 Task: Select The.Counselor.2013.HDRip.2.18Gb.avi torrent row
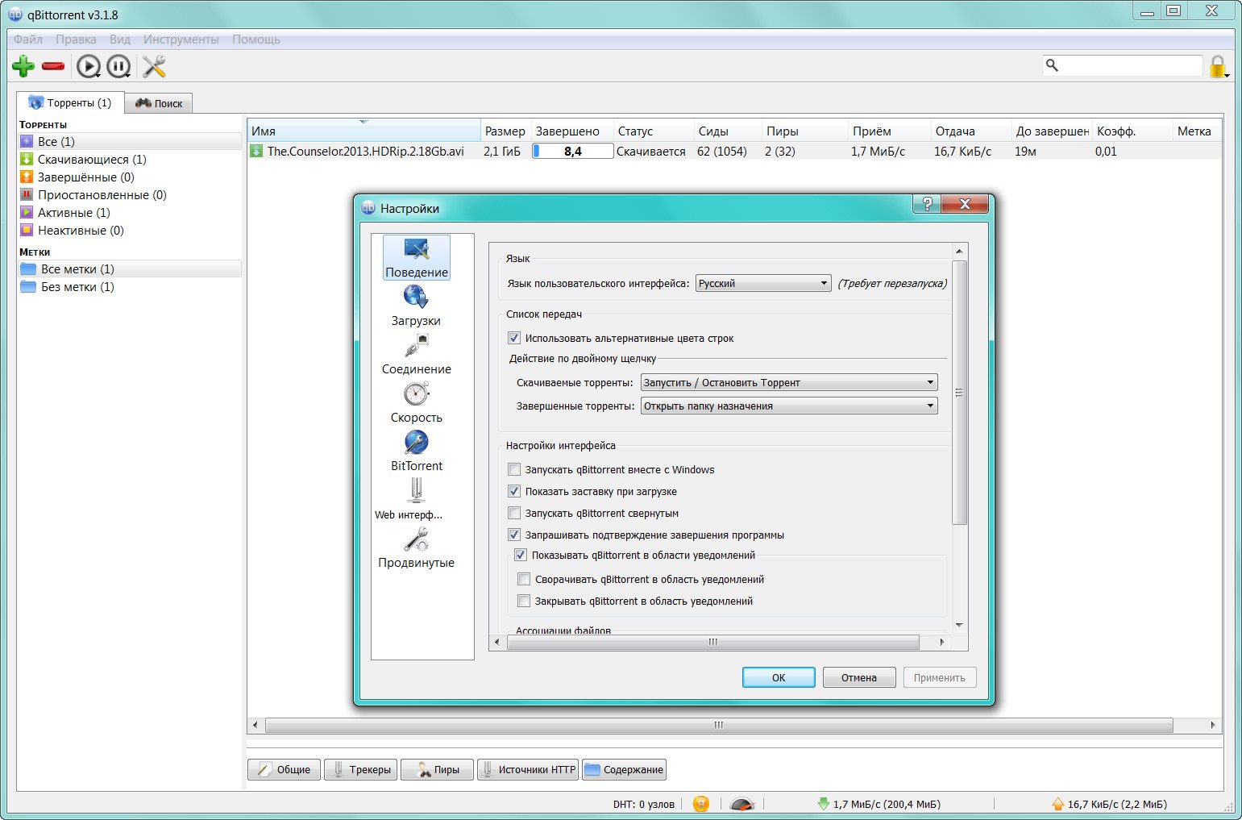[733, 151]
